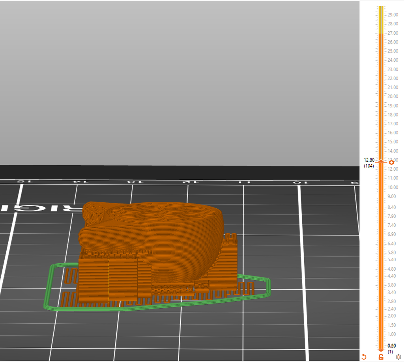Click the empty gray background above the bed
This screenshot has height=362, width=404.
[x=178, y=79]
